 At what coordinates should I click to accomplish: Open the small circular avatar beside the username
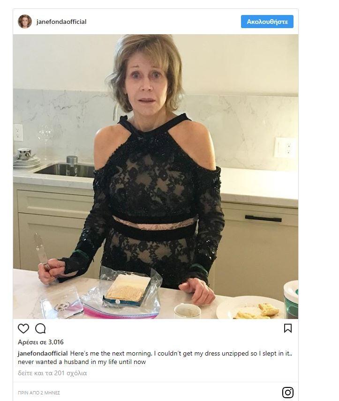point(25,22)
